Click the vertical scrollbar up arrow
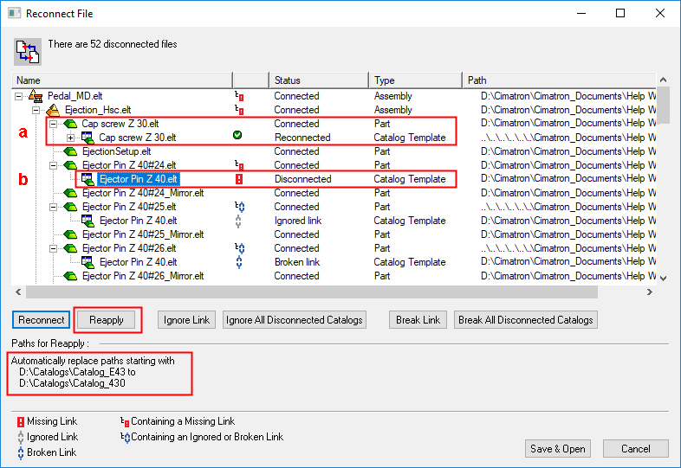The image size is (681, 468). click(663, 80)
